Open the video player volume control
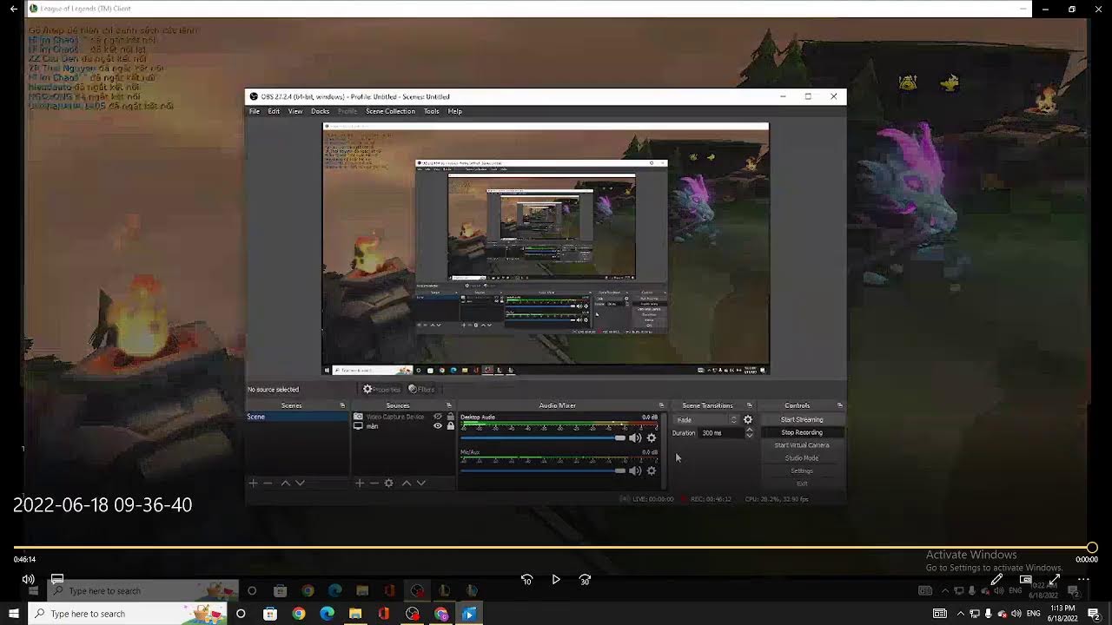 click(x=28, y=579)
